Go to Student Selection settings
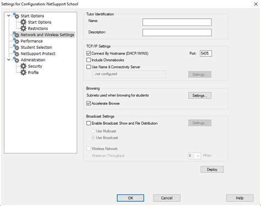The image size is (261, 206). (36, 47)
